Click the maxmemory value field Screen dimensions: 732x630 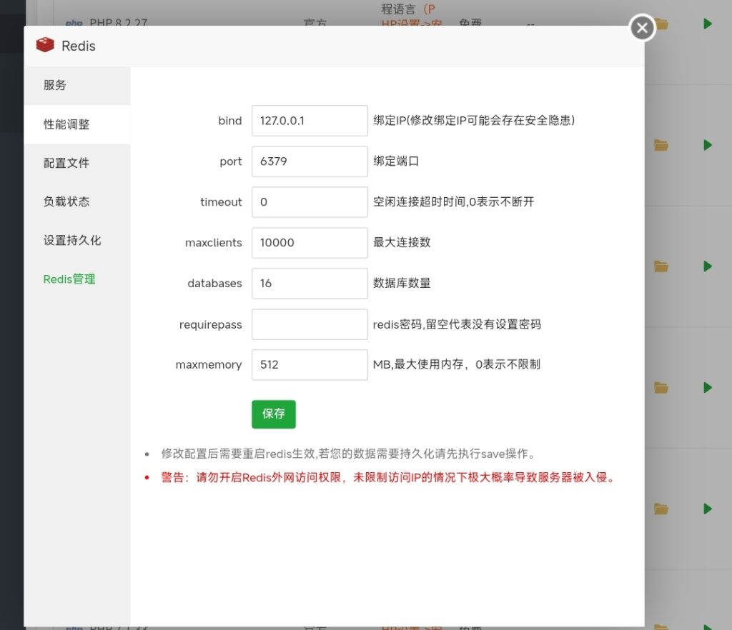coord(309,364)
